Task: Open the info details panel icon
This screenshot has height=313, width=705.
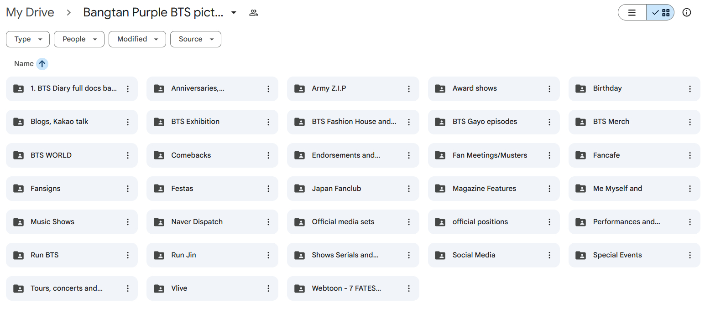Action: (686, 13)
